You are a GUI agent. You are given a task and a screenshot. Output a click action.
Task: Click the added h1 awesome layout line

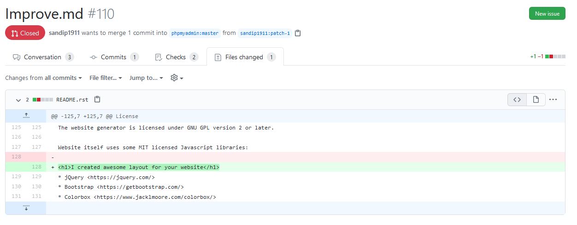pyautogui.click(x=139, y=167)
